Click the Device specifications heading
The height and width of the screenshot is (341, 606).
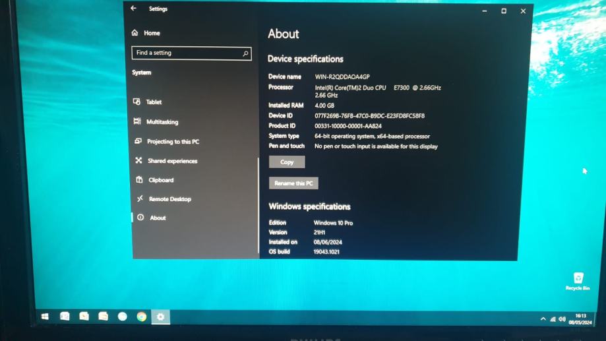click(305, 59)
